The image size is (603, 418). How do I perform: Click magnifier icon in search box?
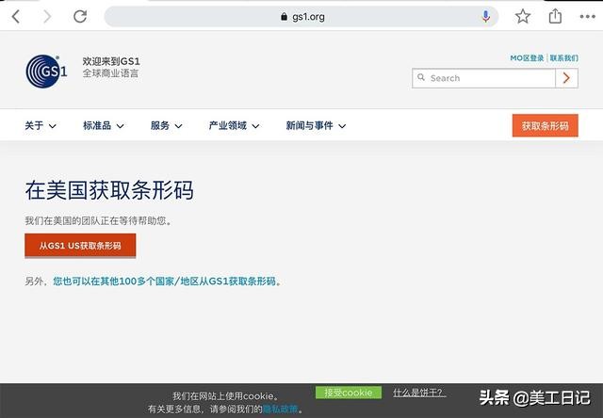pyautogui.click(x=421, y=77)
